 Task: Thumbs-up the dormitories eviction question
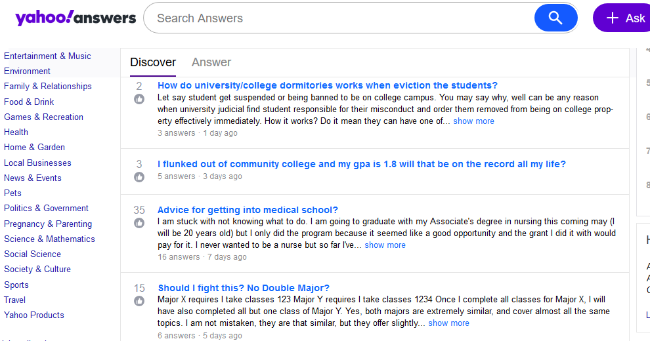(139, 99)
